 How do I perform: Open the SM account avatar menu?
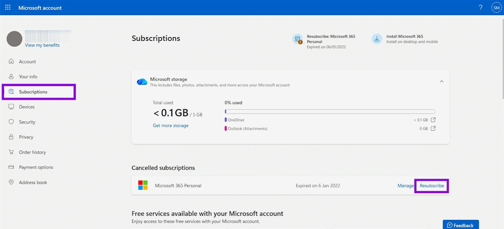(496, 8)
